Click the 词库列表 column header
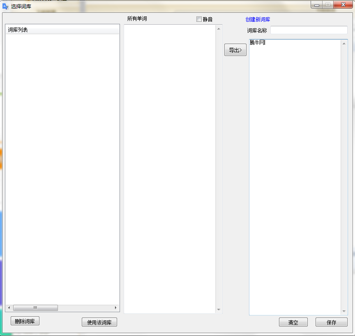The height and width of the screenshot is (336, 355). [62, 30]
